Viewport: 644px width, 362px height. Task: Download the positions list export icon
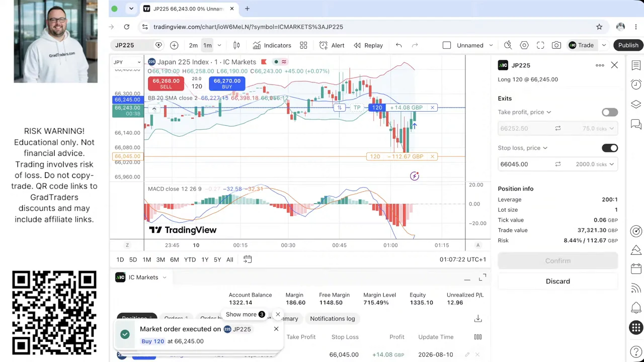[478, 318]
